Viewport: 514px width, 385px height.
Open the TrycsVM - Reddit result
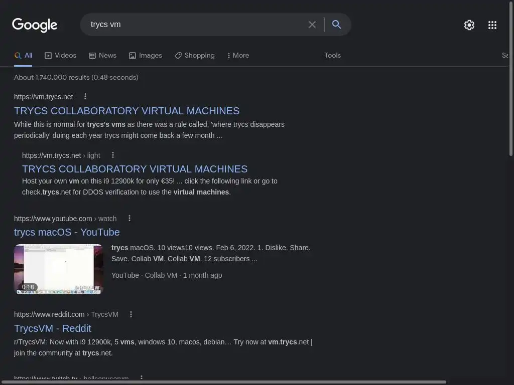[52, 328]
